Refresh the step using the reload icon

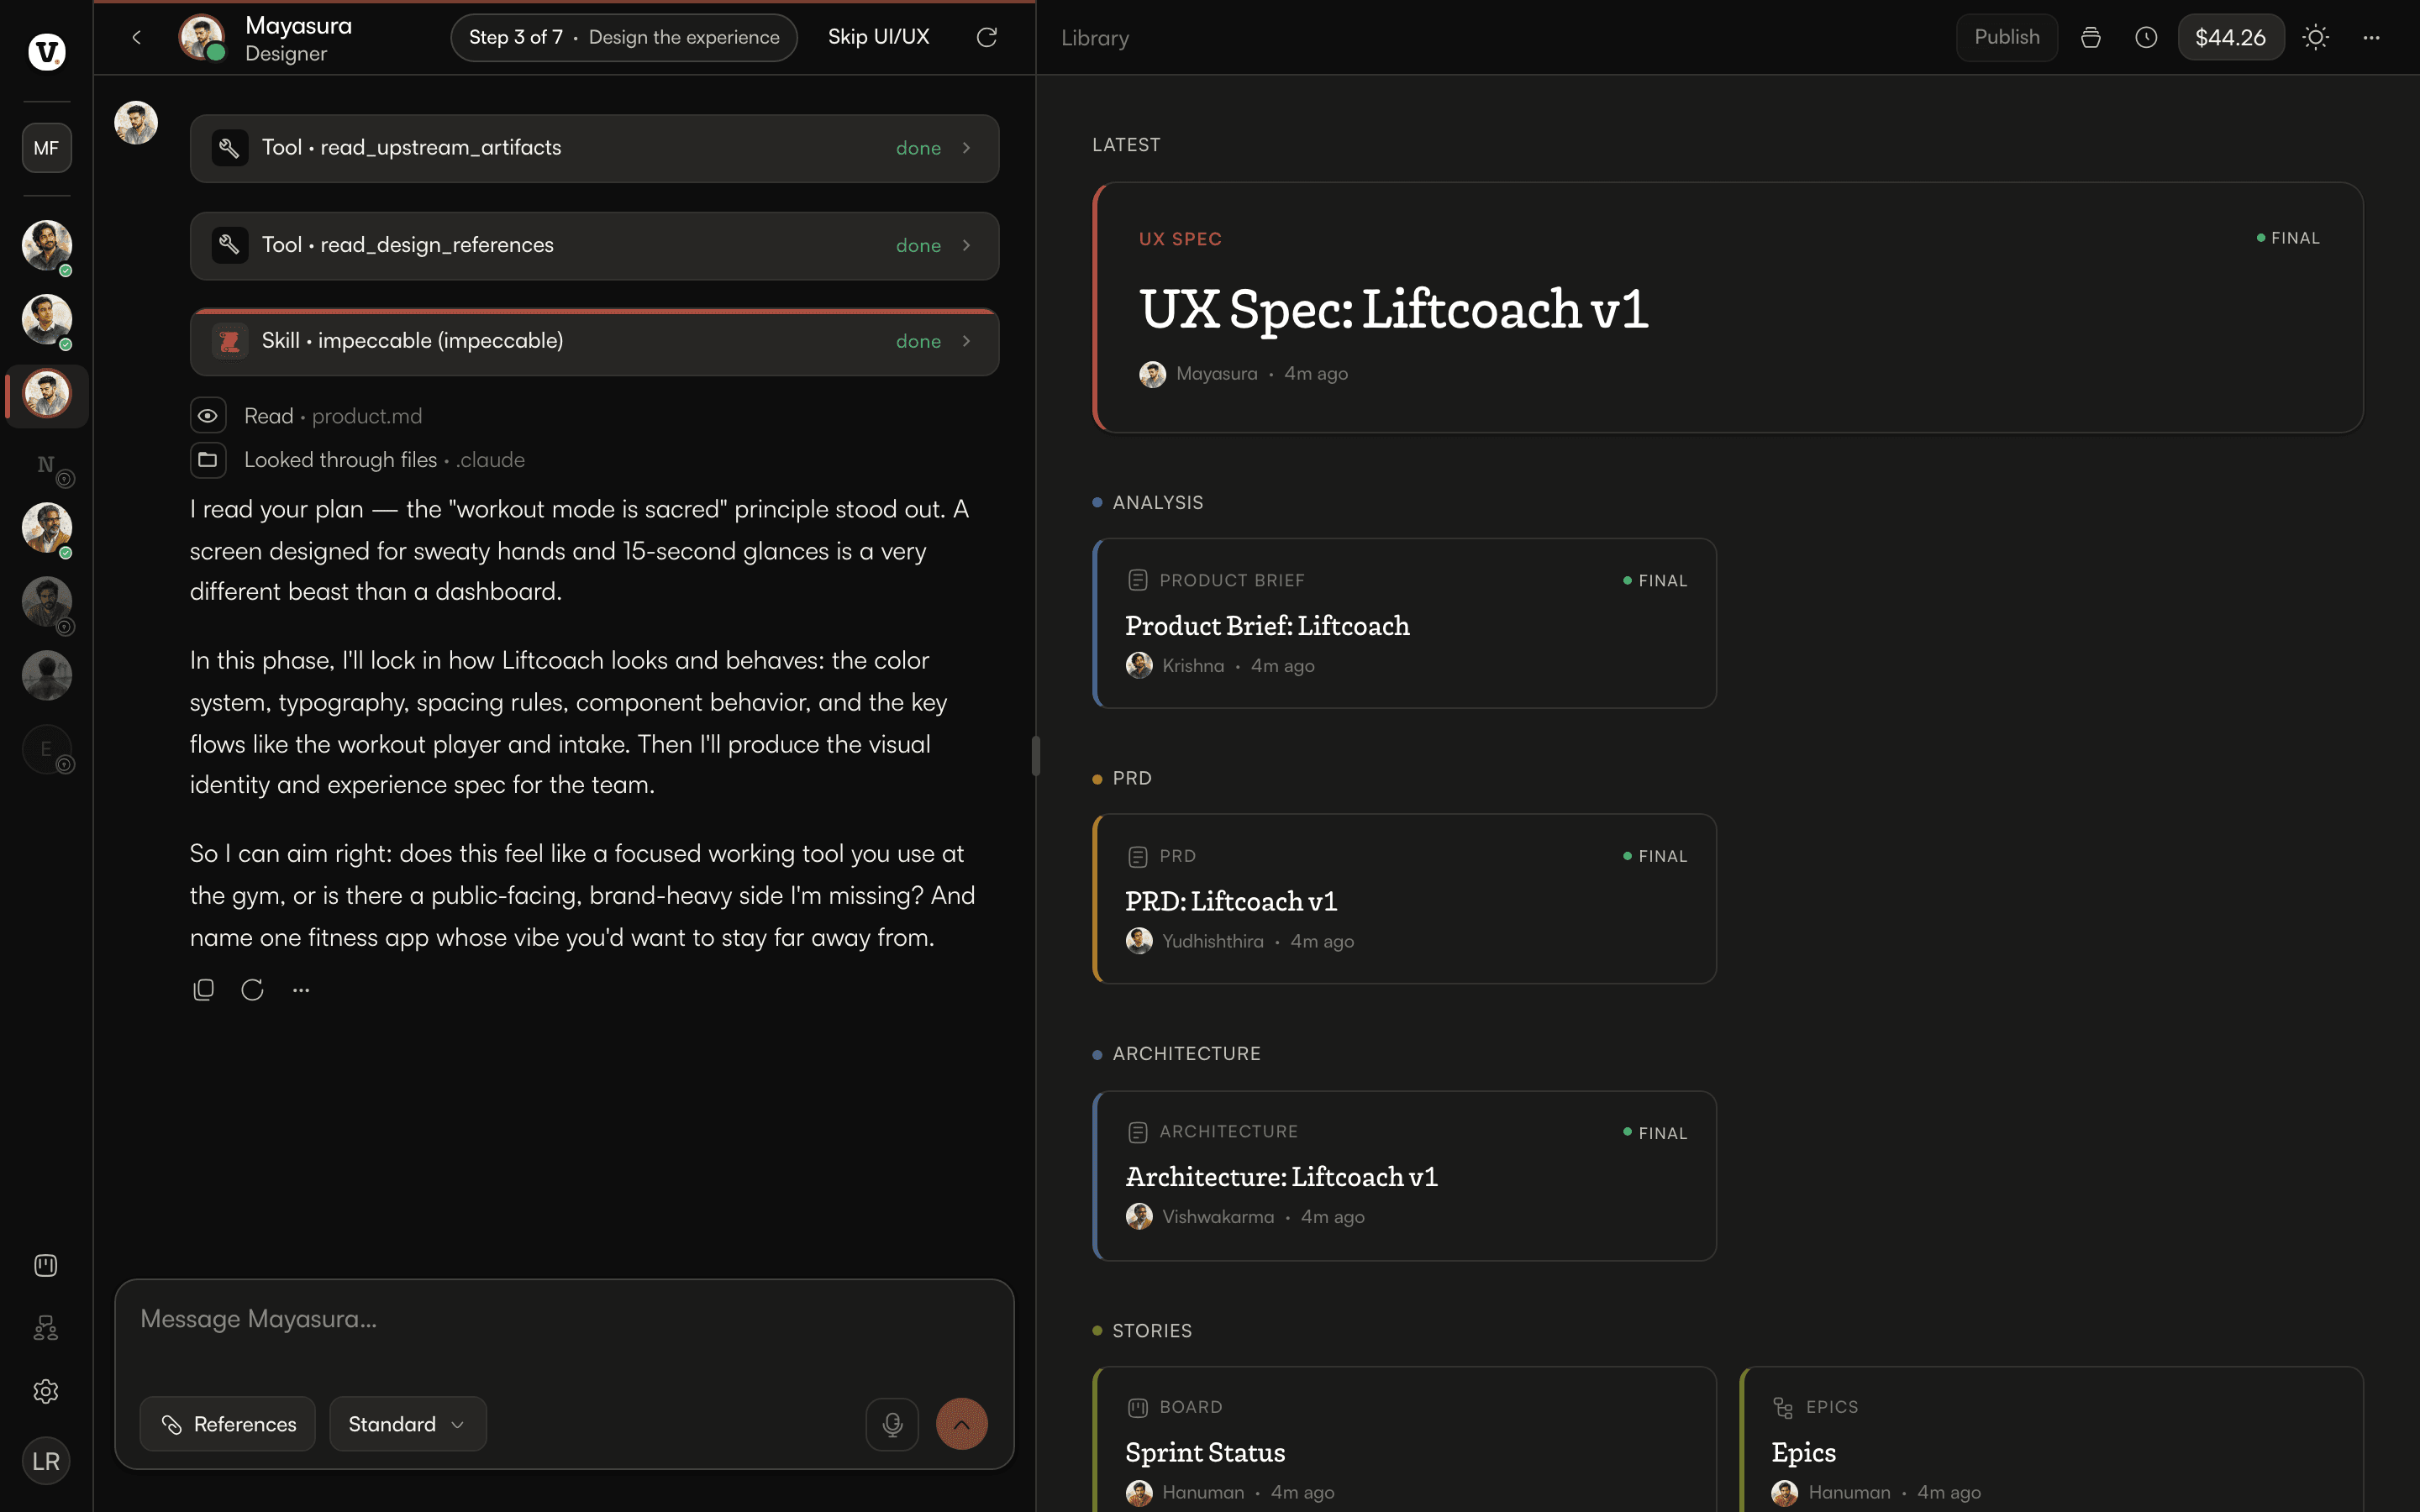point(986,37)
